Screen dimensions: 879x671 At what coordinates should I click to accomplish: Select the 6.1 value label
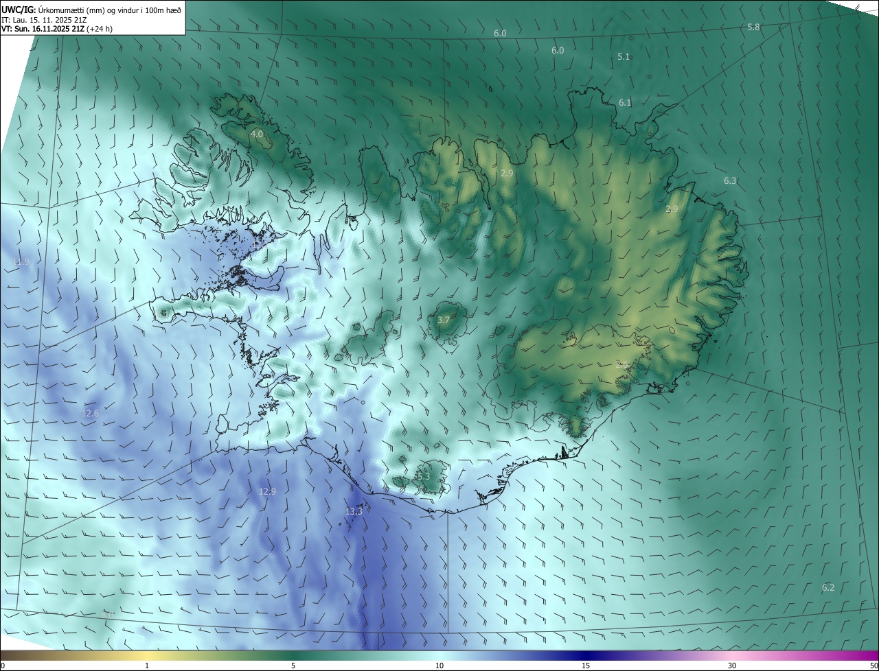(625, 102)
